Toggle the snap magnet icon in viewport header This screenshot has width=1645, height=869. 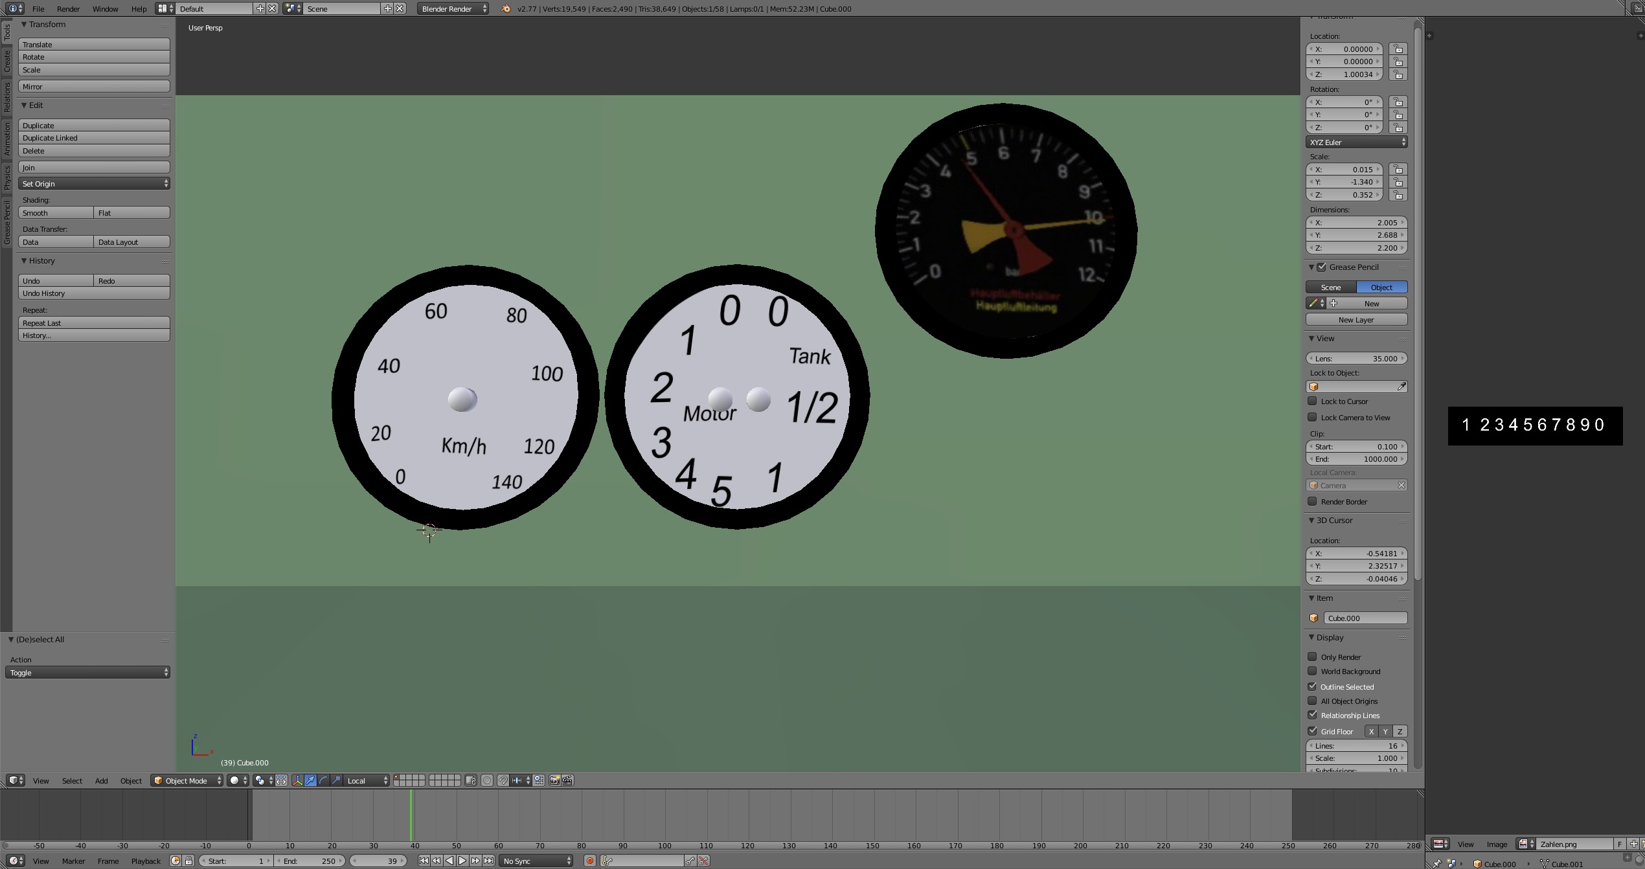[503, 780]
